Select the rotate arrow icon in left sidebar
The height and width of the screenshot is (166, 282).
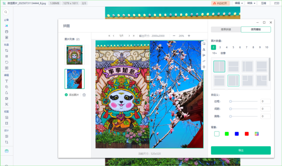point(6,62)
